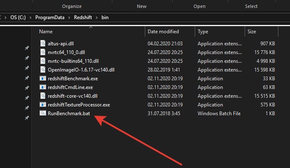Screen dimensions: 290x168
Task: Click the redshiftCmdLine.exe application icon
Action: click(x=43, y=87)
